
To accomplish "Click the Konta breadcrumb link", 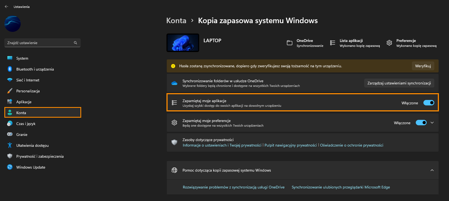I will point(176,21).
